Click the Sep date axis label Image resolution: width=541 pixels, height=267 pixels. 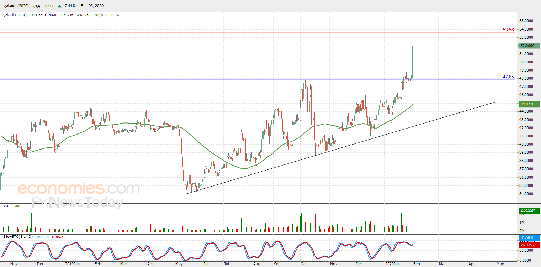point(277,264)
